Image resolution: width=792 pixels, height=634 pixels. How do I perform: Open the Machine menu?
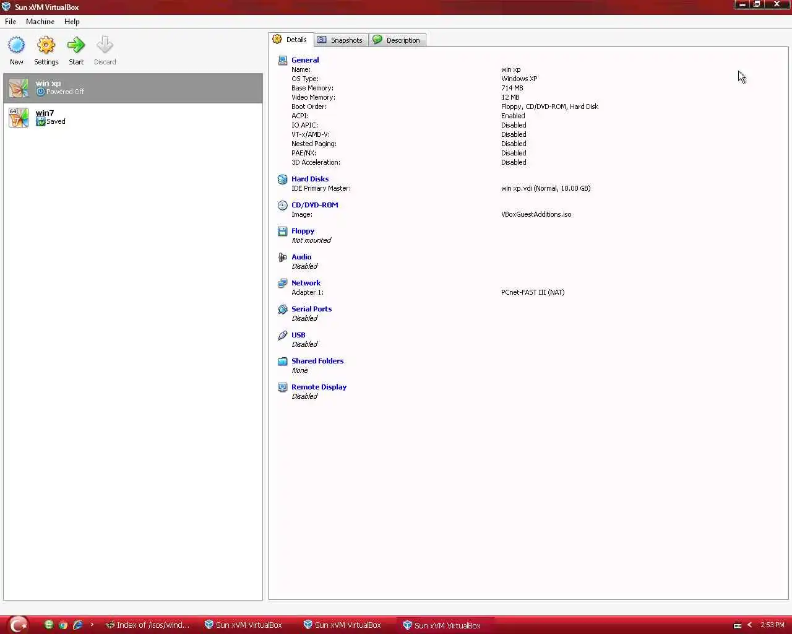click(x=40, y=21)
